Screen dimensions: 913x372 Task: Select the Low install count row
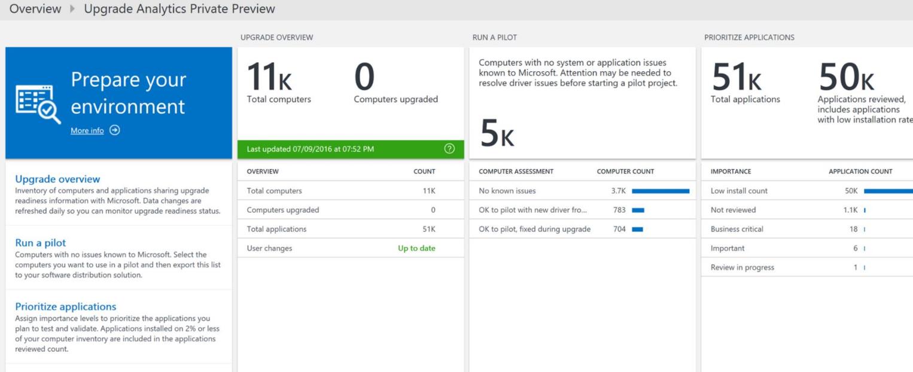(807, 191)
